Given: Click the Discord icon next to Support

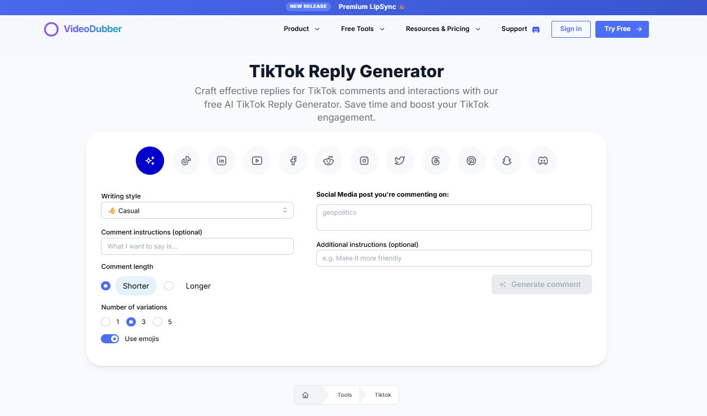Looking at the screenshot, I should pyautogui.click(x=536, y=29).
